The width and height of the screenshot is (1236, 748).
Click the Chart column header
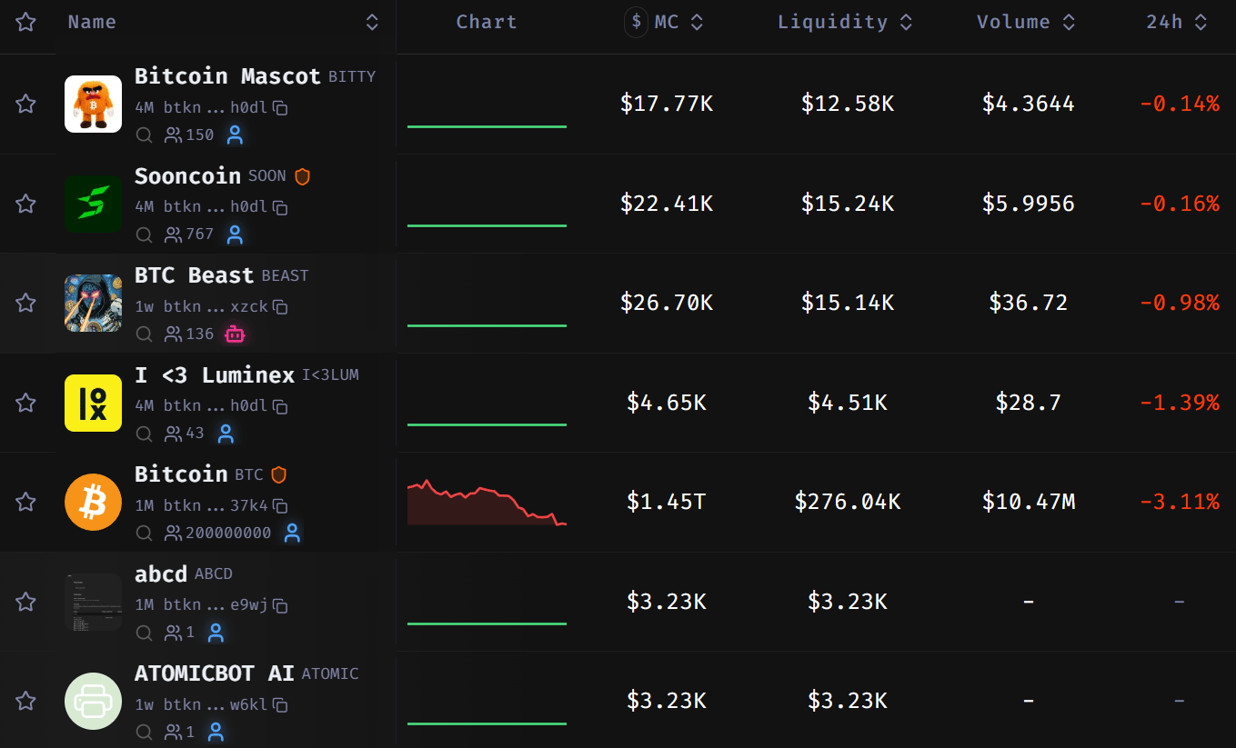487,22
